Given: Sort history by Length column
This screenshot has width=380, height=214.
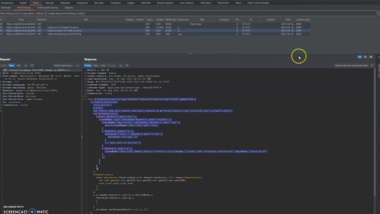Looking at the screenshot, I should [160, 20].
